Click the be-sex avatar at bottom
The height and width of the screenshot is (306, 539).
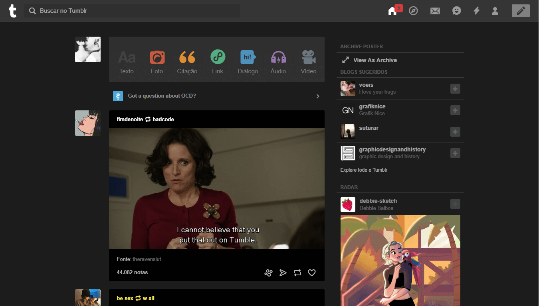click(x=88, y=298)
